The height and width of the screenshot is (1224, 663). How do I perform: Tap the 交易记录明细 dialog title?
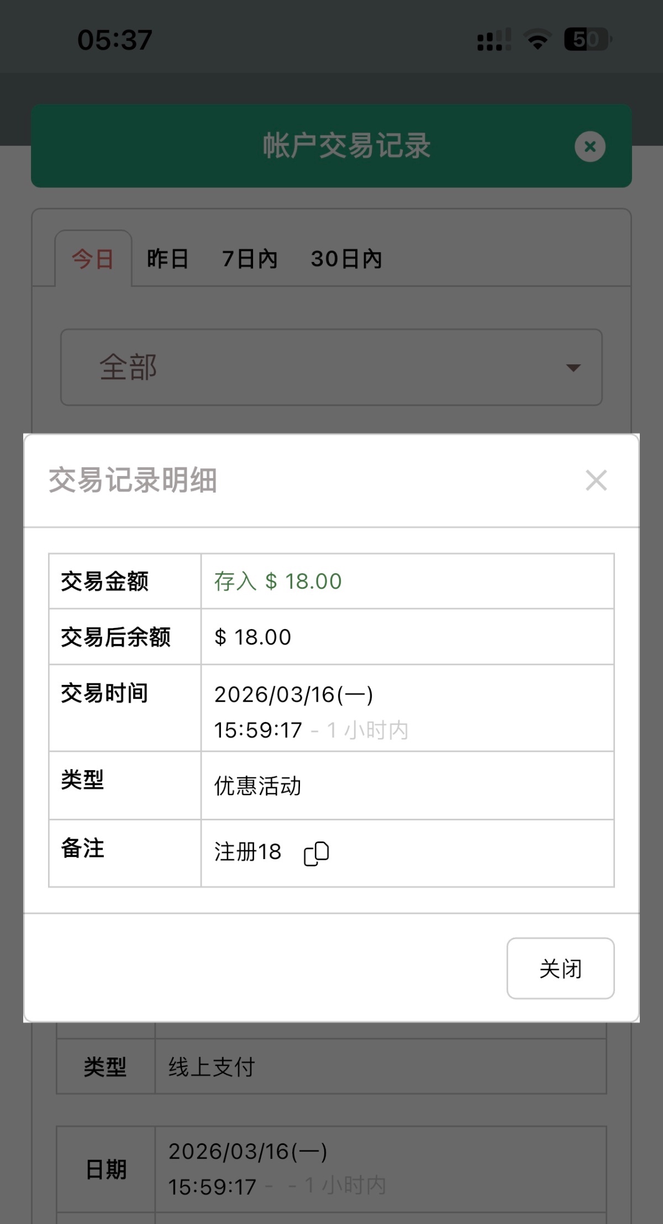[133, 480]
